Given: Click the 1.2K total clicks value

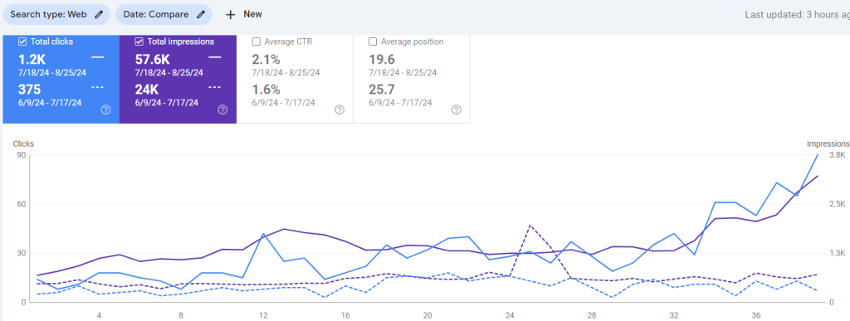Looking at the screenshot, I should click(32, 60).
